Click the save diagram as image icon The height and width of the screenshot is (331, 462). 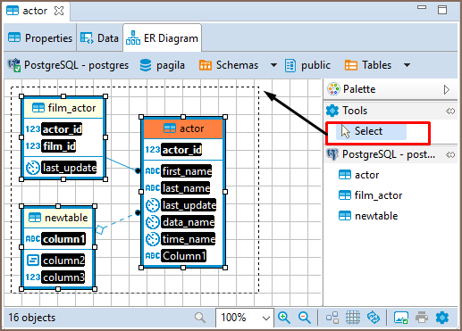click(x=401, y=318)
